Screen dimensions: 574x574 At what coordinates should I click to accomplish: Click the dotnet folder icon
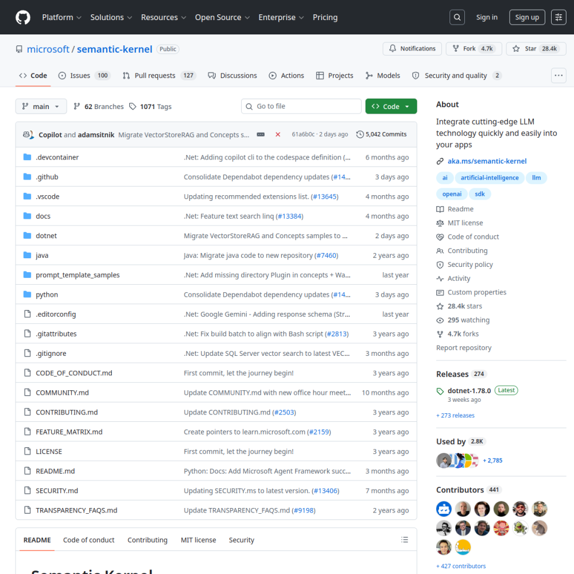tap(27, 235)
